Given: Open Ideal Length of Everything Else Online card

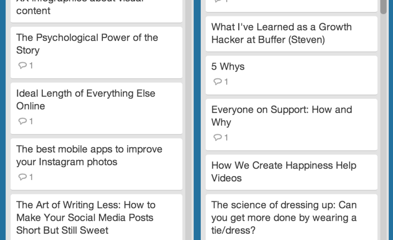Looking at the screenshot, I should tap(97, 108).
